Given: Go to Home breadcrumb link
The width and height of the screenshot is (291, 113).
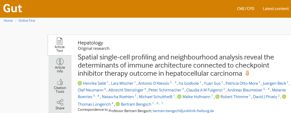Looking at the screenshot, I should click(x=8, y=21).
